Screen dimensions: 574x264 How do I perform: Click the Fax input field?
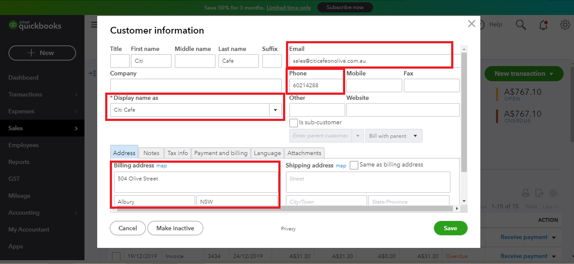432,85
